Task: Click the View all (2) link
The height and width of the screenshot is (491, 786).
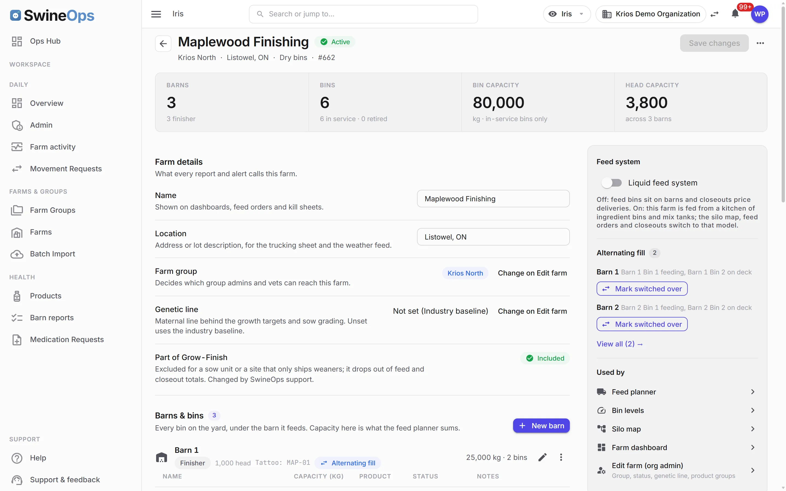Action: click(620, 344)
